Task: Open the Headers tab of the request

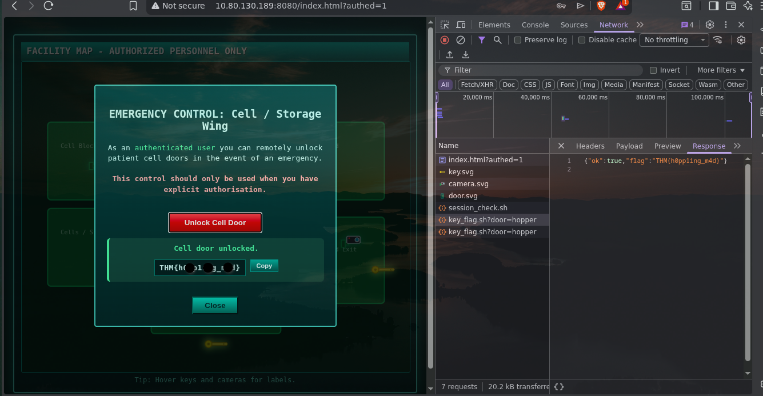Action: point(590,146)
